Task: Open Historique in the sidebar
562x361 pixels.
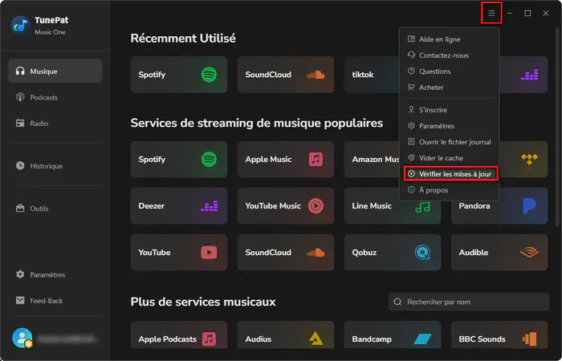Action: [x=55, y=166]
